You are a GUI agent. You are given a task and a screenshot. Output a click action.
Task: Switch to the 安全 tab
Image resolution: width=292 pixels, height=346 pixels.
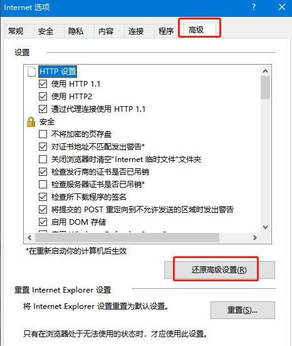pyautogui.click(x=46, y=31)
